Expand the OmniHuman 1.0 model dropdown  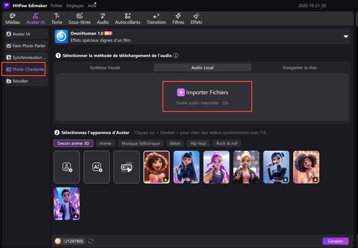coord(346,37)
